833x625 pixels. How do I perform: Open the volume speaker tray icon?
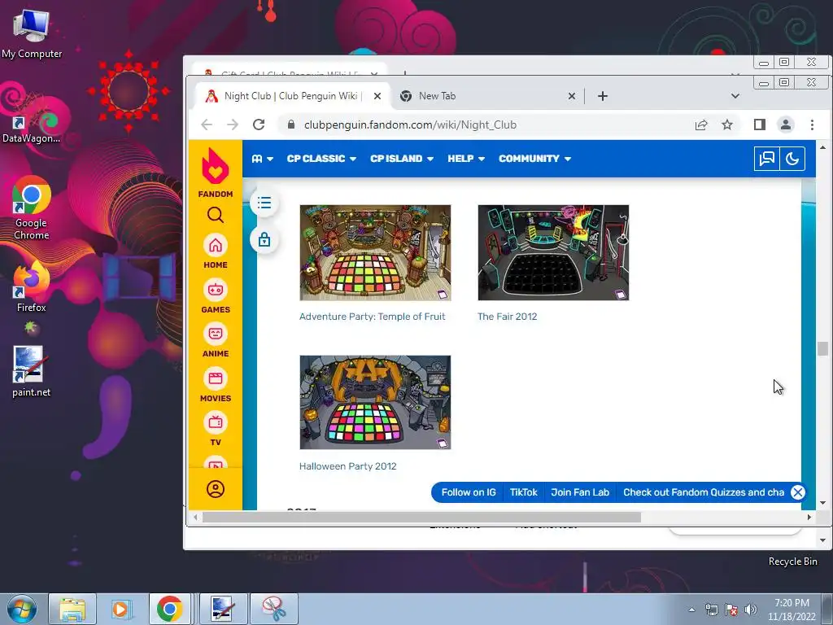pos(750,610)
